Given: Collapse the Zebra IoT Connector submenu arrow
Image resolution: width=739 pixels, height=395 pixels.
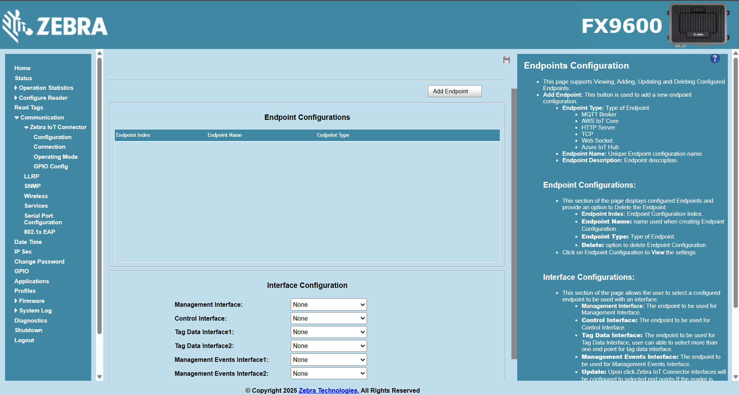Looking at the screenshot, I should 26,127.
